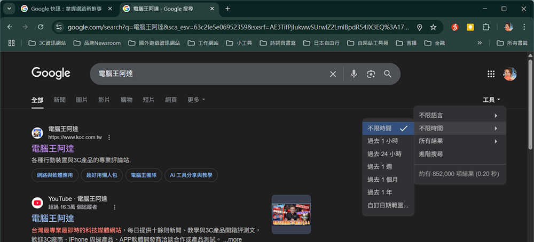Click the browser forward arrow
The image size is (534, 242).
[x=25, y=27]
